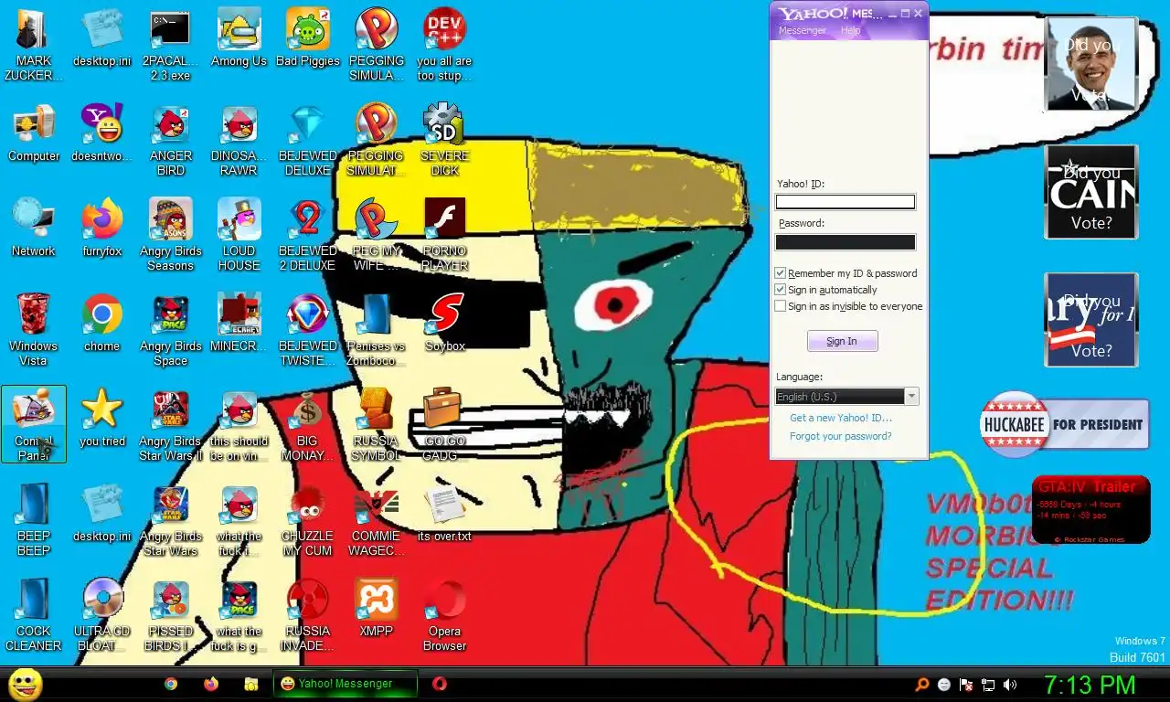The height and width of the screenshot is (702, 1170).
Task: Toggle 'Sign in automatically' checkbox
Action: tap(781, 290)
